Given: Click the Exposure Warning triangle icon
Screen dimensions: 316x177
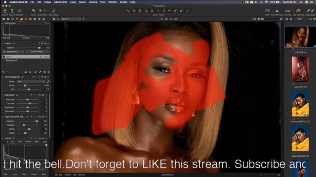Looking at the screenshot, I should coord(277,11).
